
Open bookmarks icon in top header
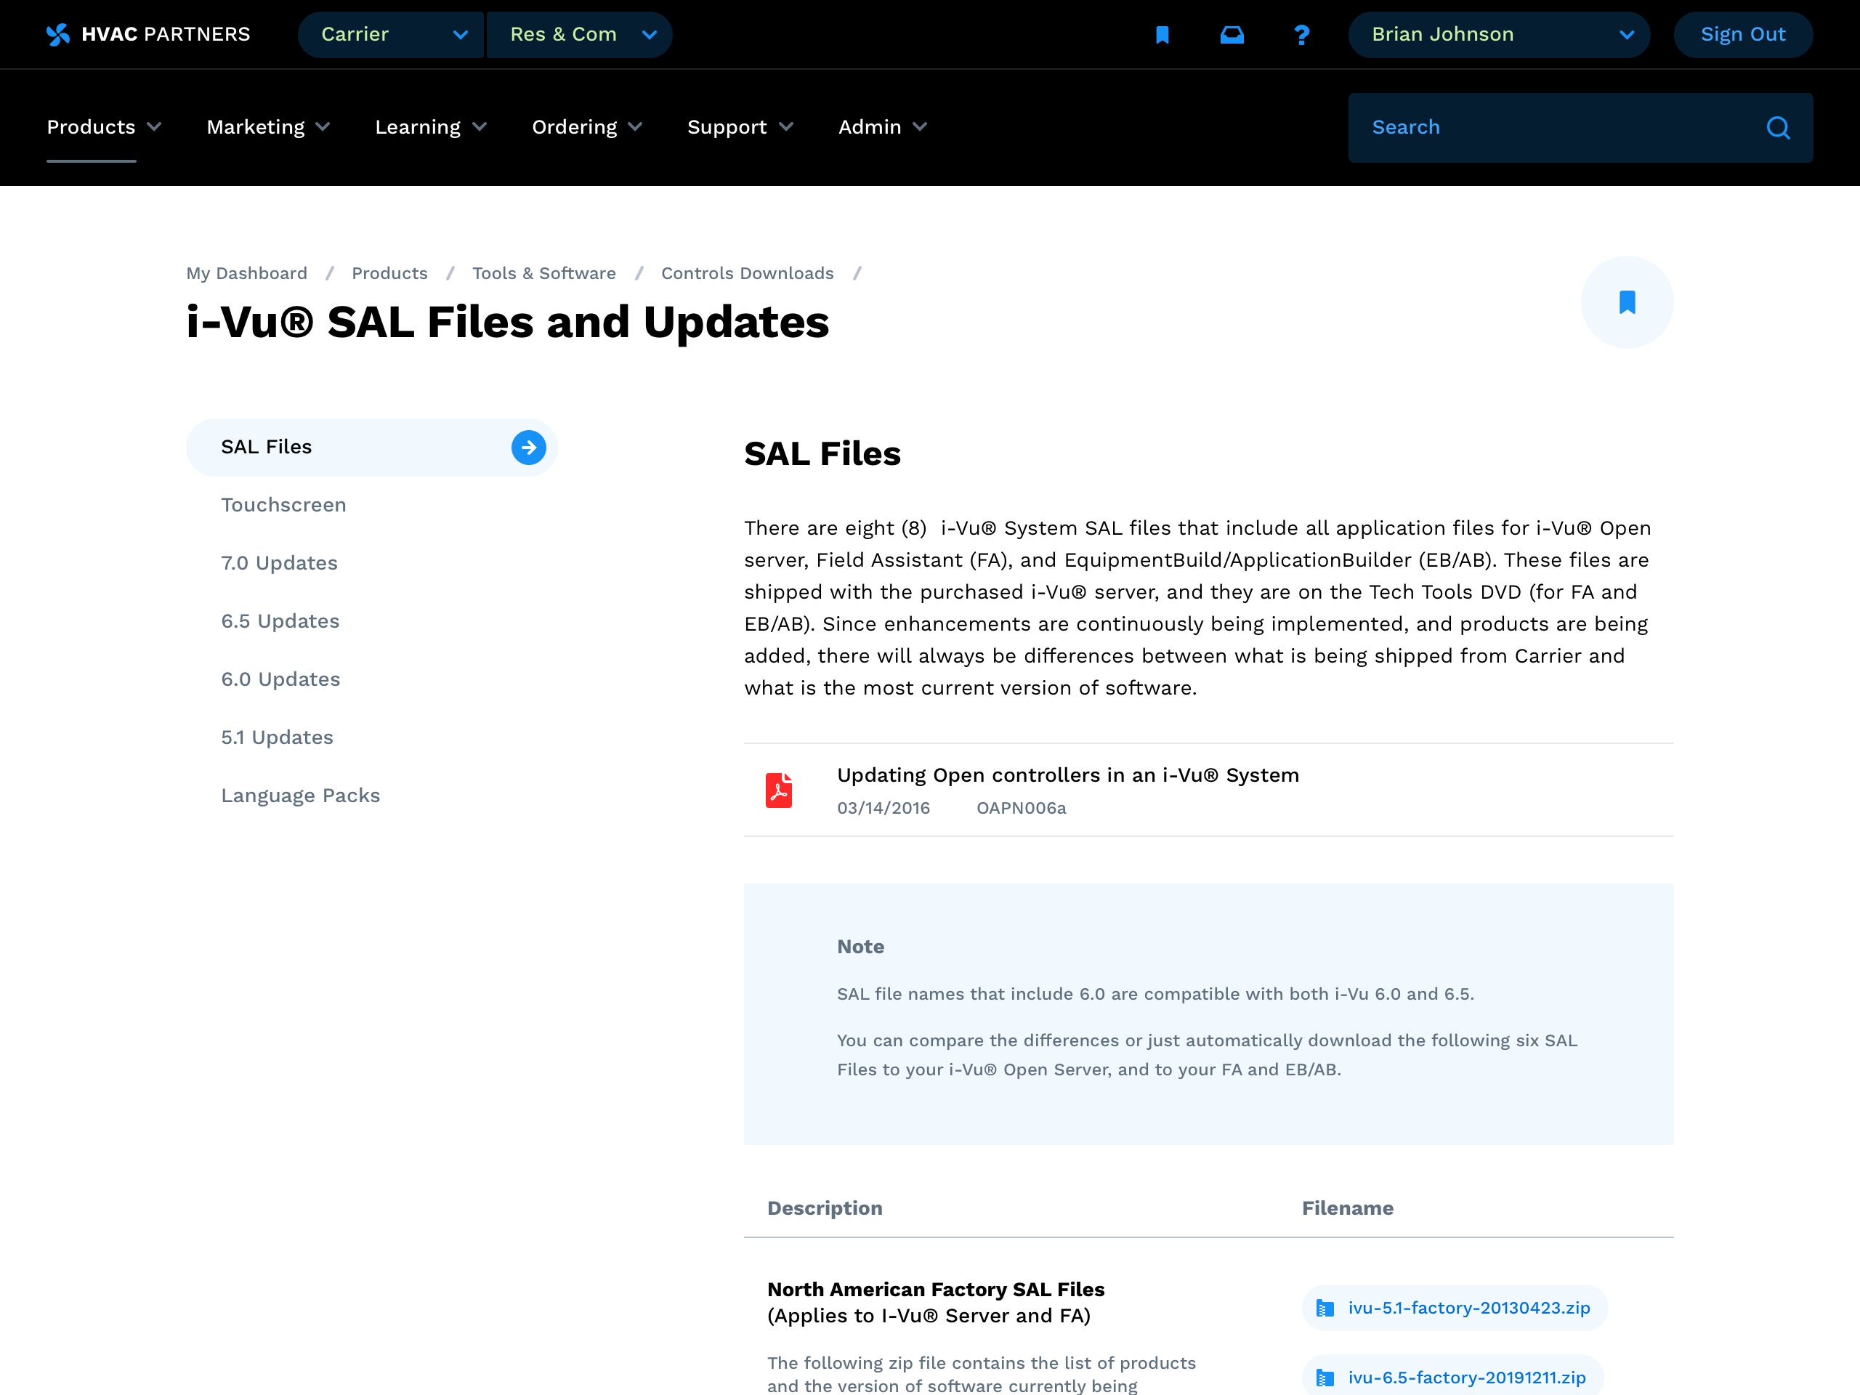point(1162,34)
